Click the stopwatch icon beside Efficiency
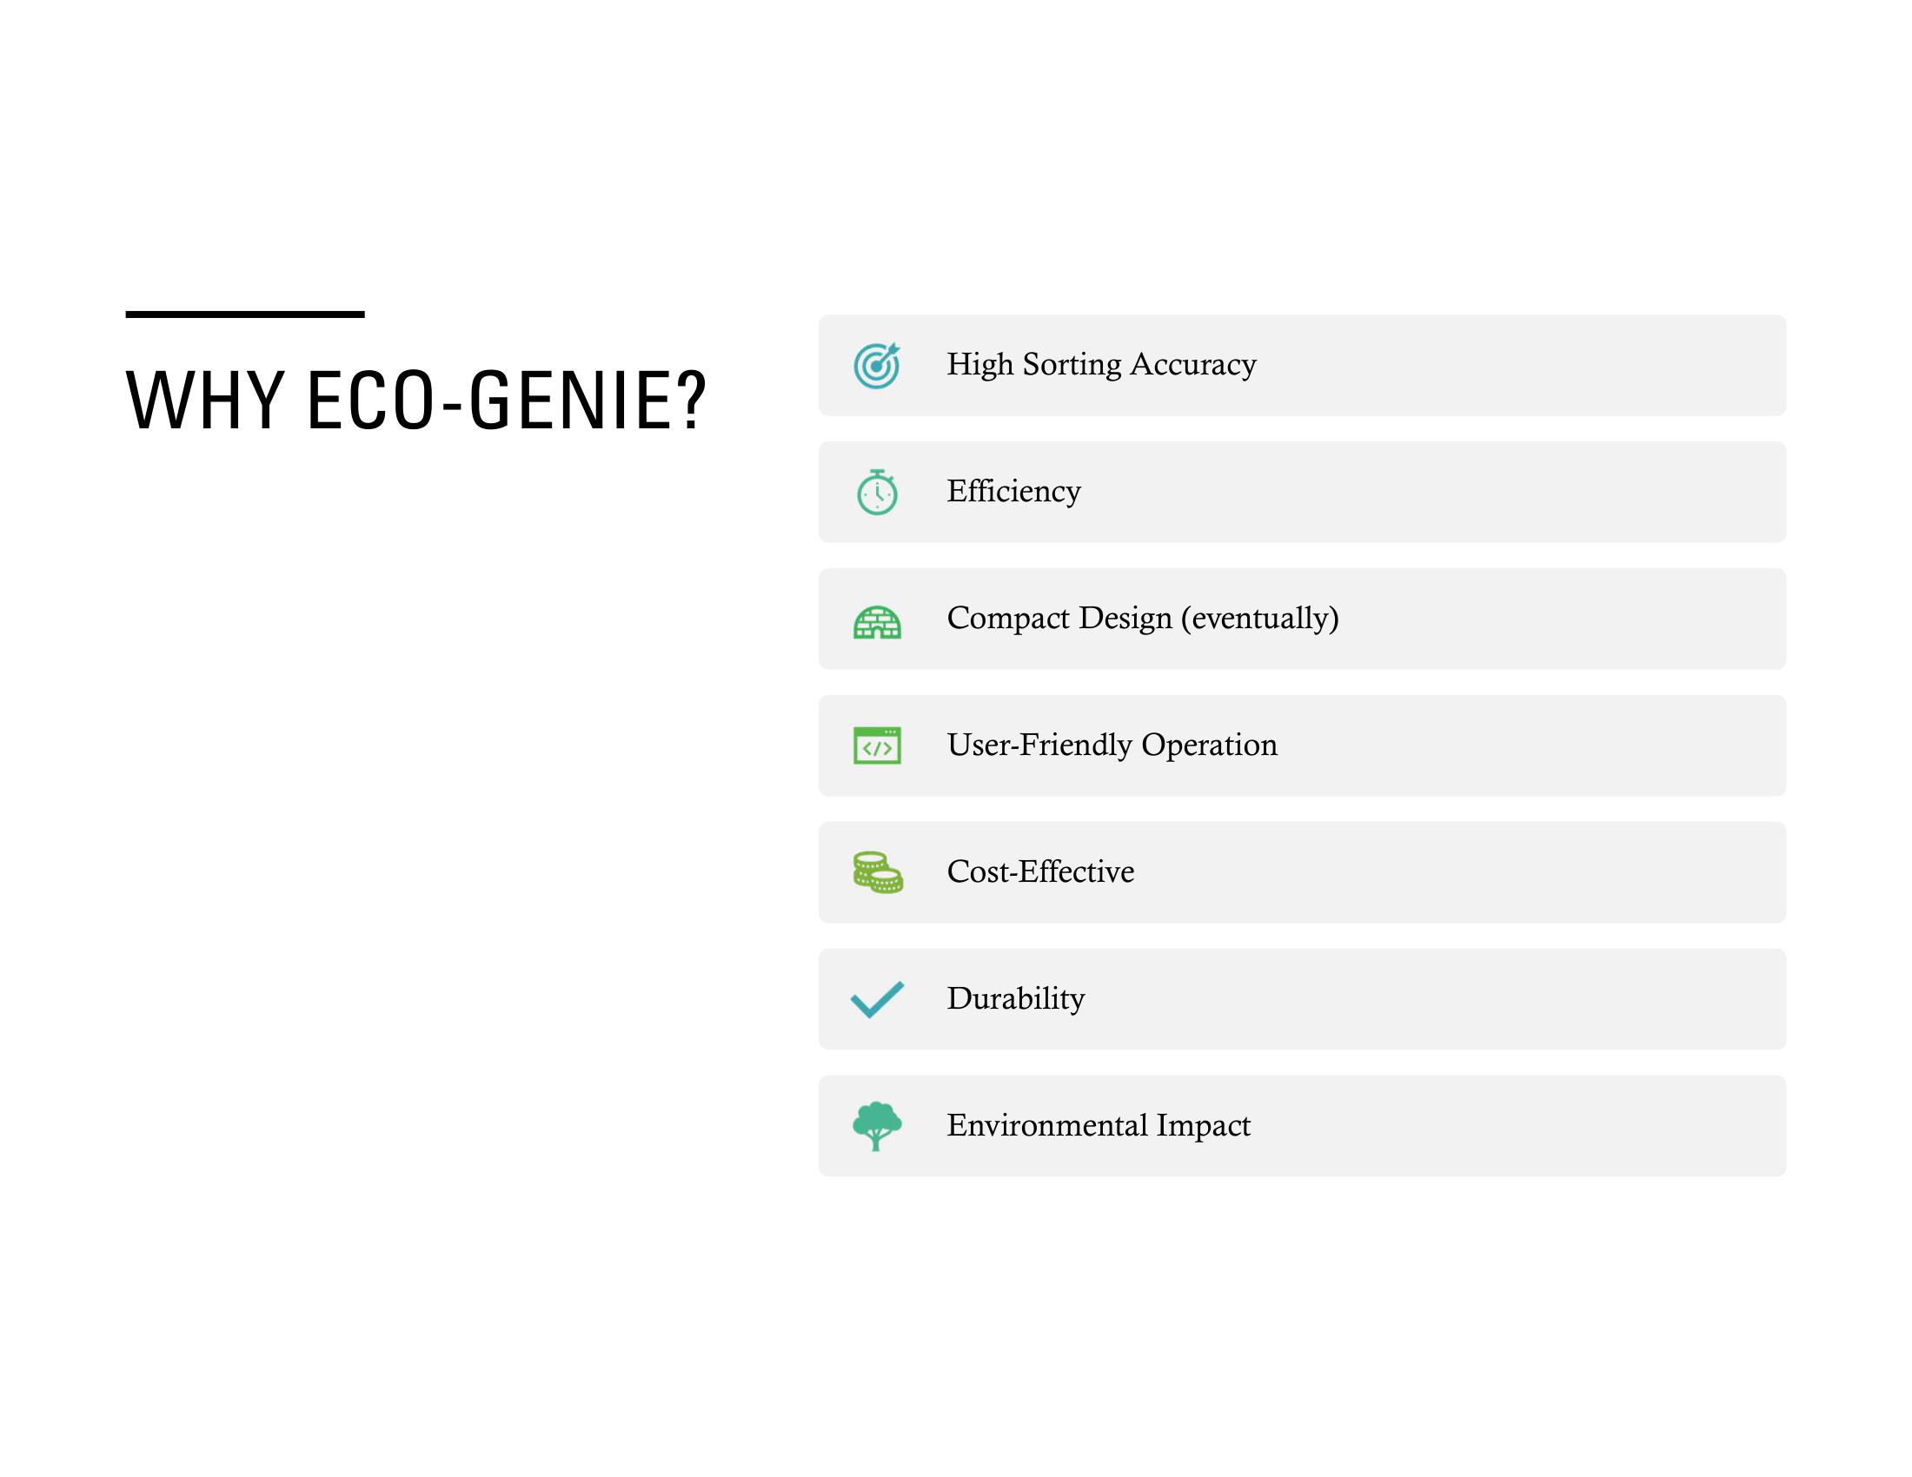This screenshot has width=1912, height=1477. [876, 492]
